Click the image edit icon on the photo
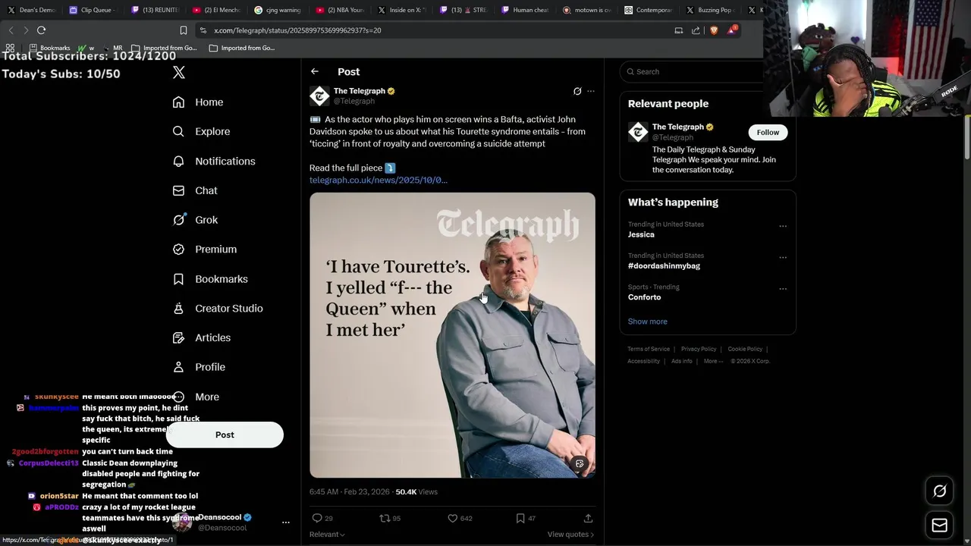The height and width of the screenshot is (546, 971). tap(580, 463)
